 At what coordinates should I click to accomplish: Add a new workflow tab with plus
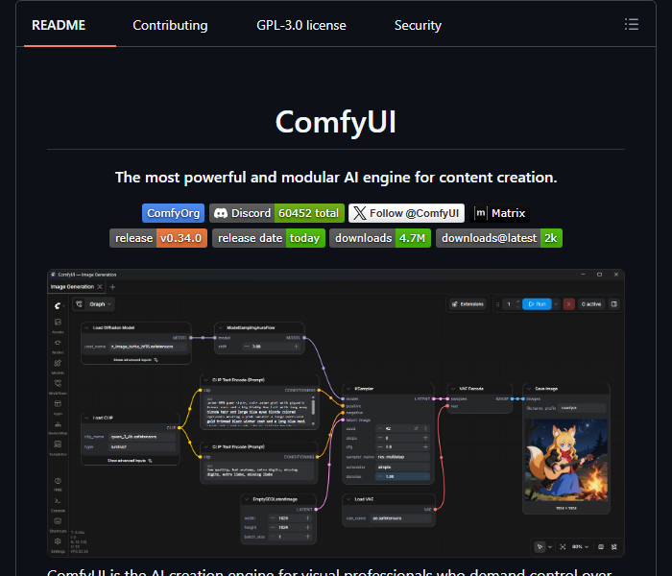[112, 287]
